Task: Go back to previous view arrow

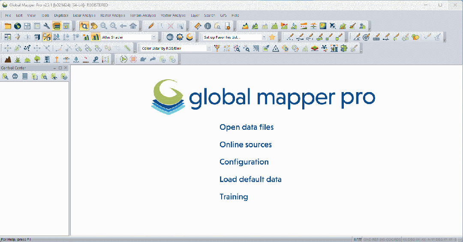Action: tap(123, 26)
